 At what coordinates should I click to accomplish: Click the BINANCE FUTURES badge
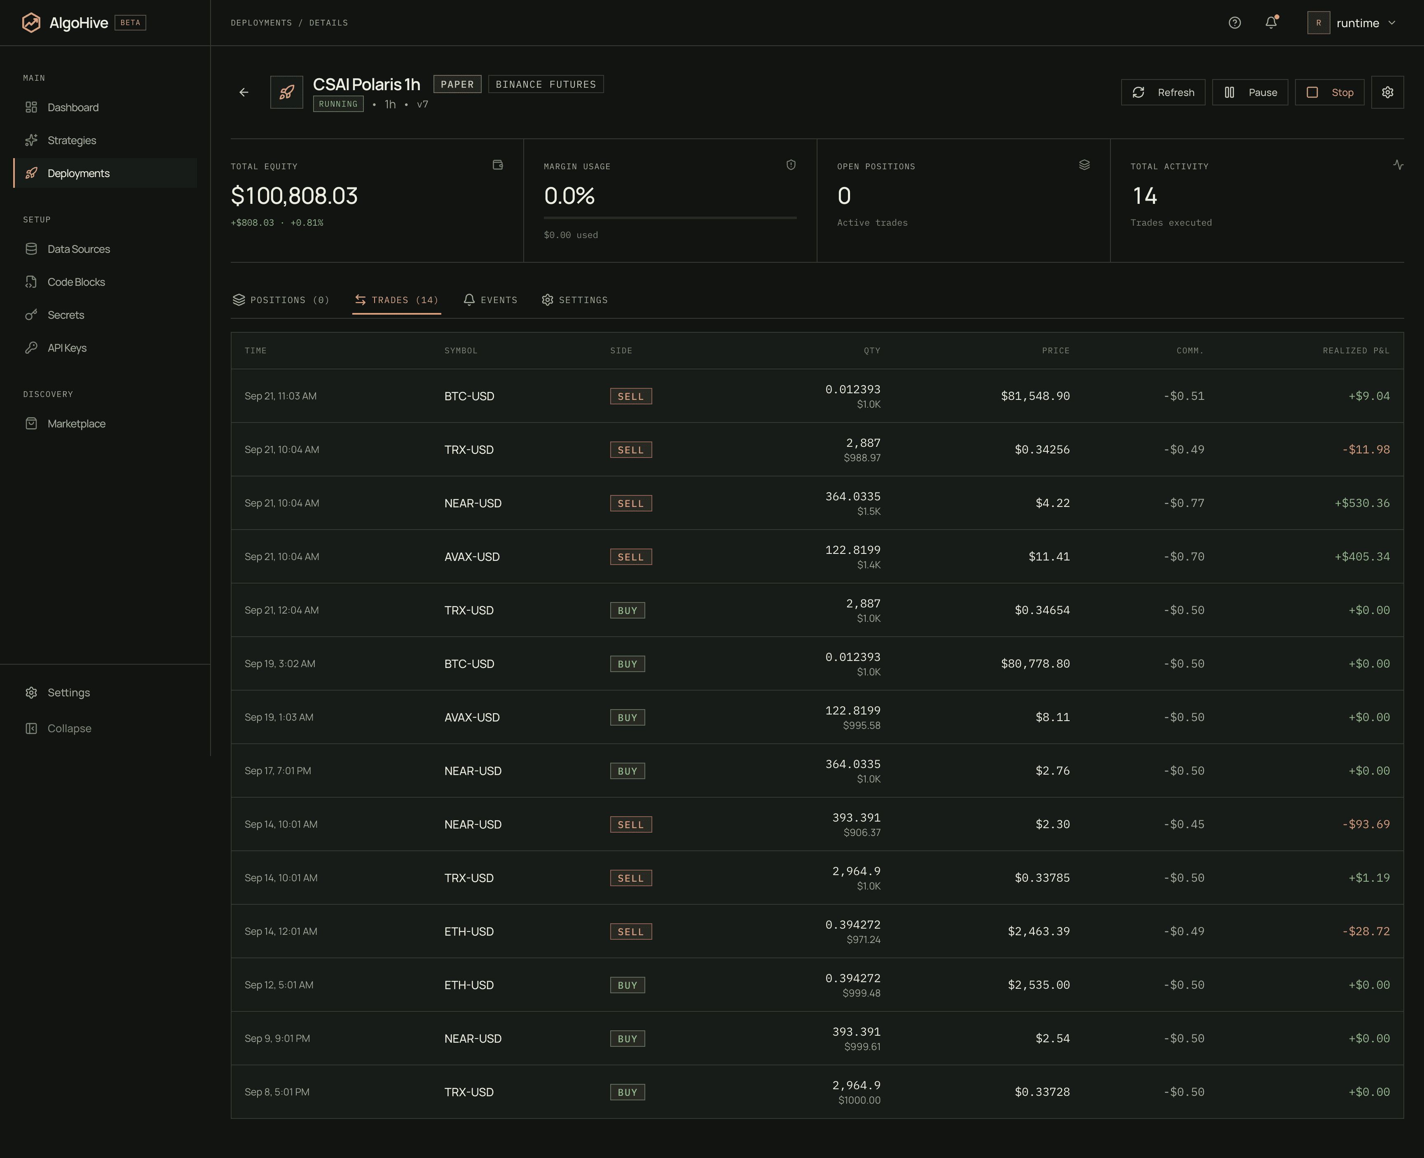click(546, 84)
